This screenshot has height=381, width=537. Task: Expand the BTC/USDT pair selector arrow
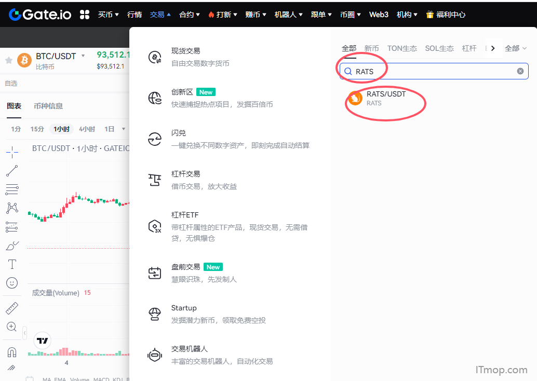coord(83,56)
